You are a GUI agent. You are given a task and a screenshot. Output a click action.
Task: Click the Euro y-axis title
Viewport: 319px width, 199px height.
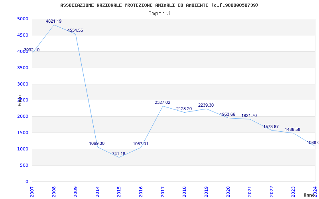pos(20,101)
